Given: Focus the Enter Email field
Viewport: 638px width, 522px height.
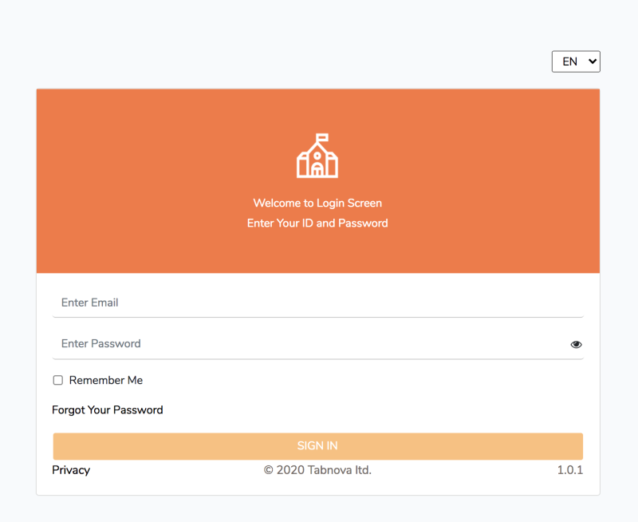Looking at the screenshot, I should 317,303.
